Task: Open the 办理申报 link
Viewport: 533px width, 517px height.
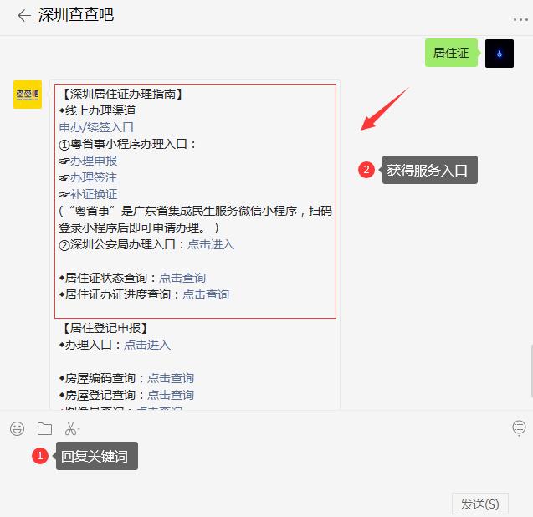Action: [x=94, y=161]
